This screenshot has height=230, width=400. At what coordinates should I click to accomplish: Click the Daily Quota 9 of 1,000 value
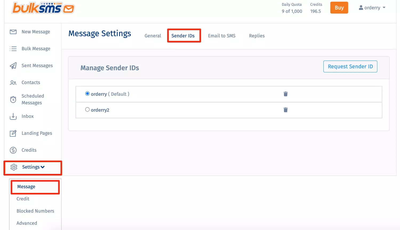[292, 11]
